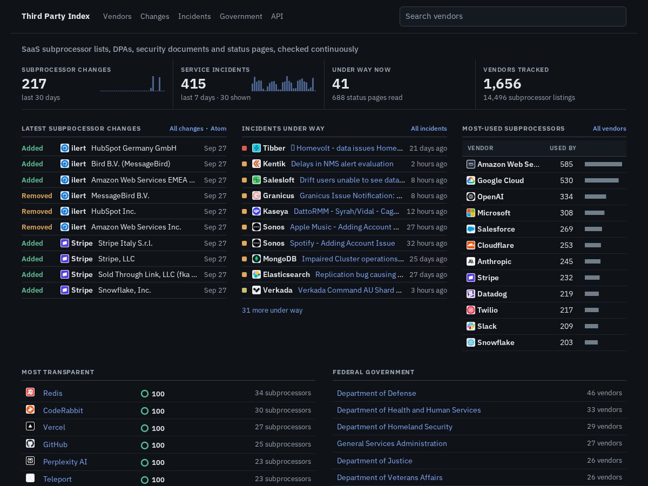This screenshot has height=486, width=648.
Task: Click the Salesforce cloud icon
Action: coord(471,229)
